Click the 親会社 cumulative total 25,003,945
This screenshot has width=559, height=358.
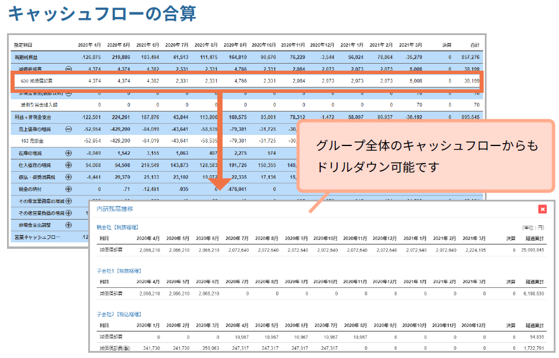tap(533, 250)
